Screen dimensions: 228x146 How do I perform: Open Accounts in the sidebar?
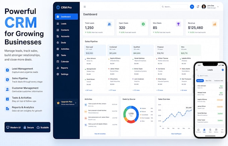coord(66,36)
